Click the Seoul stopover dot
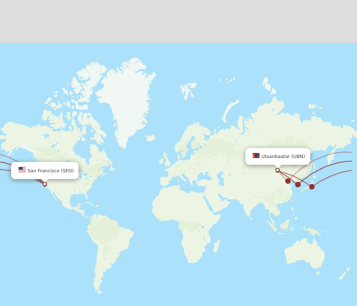This screenshot has width=357, height=306. click(298, 185)
